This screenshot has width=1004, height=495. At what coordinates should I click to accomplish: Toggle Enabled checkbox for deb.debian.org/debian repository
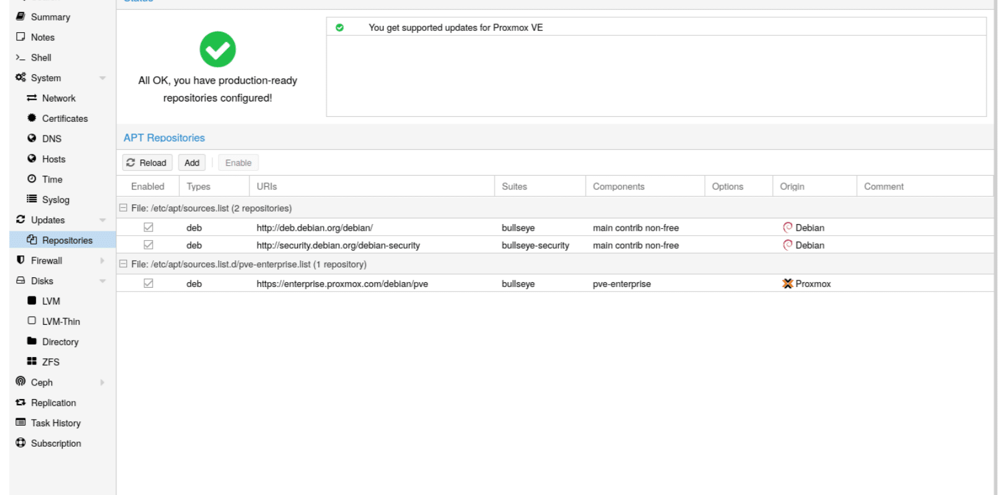[x=148, y=228]
